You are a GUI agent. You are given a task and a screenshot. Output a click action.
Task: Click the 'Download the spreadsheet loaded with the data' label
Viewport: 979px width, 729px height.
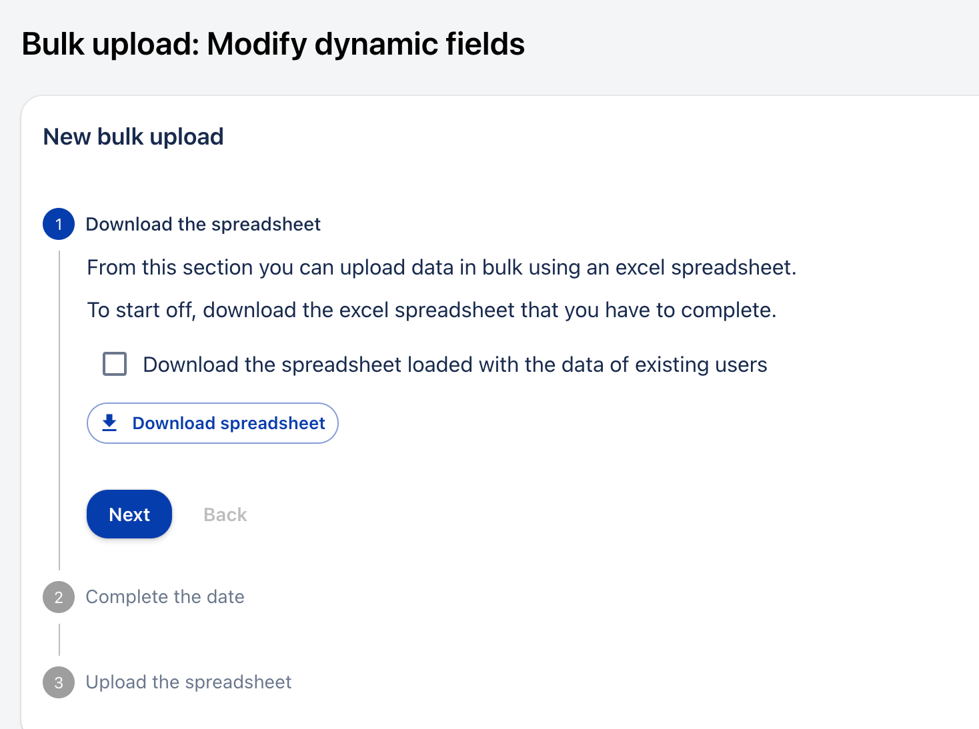(455, 365)
